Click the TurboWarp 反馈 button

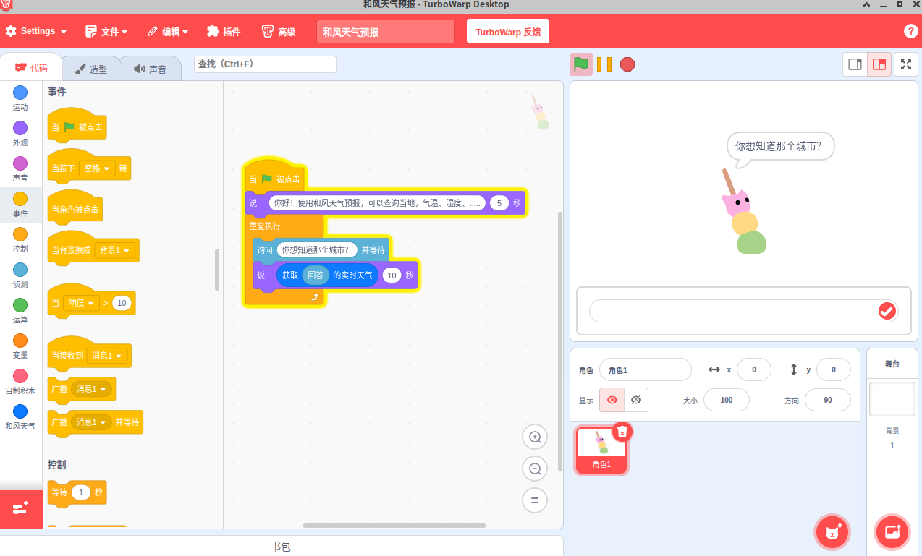point(507,32)
